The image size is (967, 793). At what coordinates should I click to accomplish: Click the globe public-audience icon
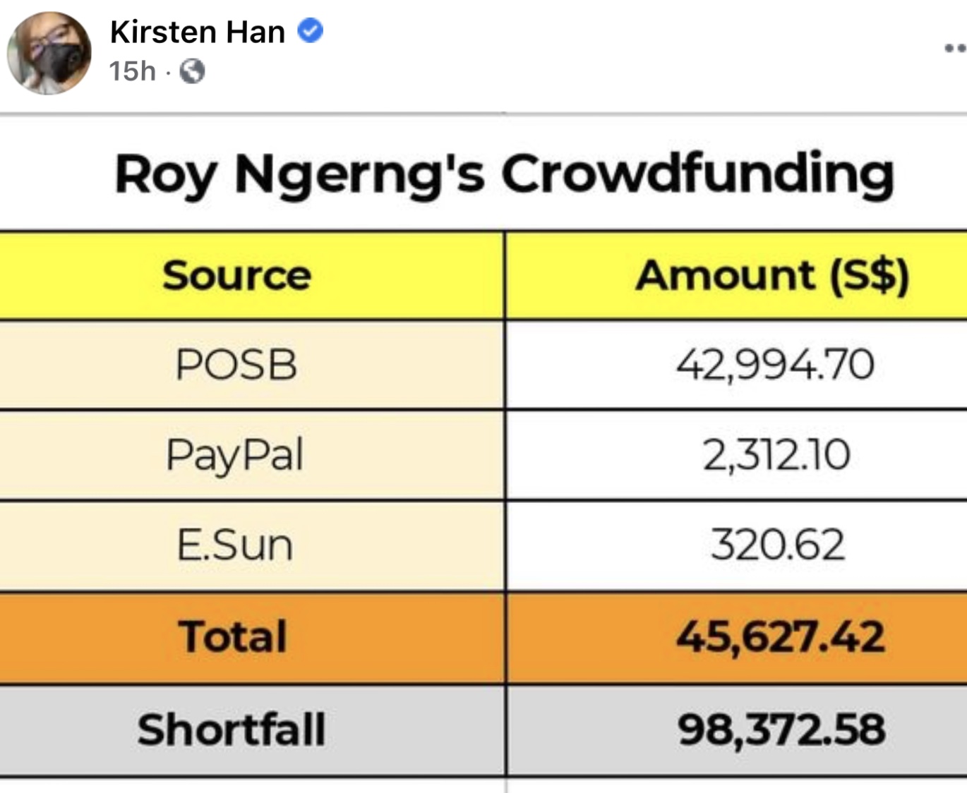coord(192,71)
